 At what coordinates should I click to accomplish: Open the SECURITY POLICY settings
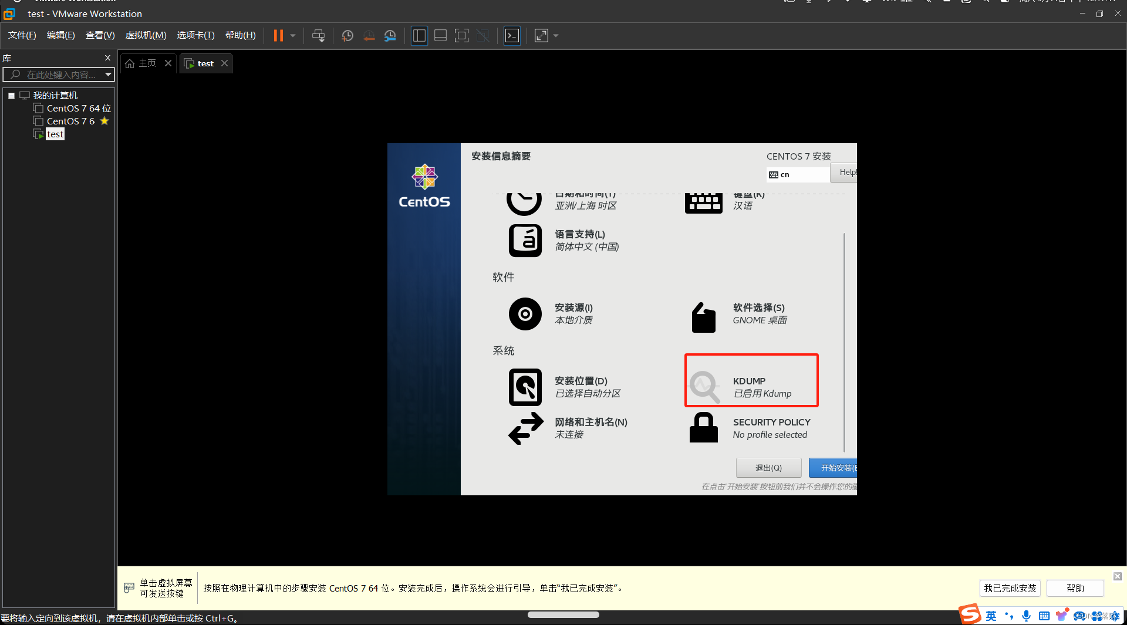click(x=750, y=428)
